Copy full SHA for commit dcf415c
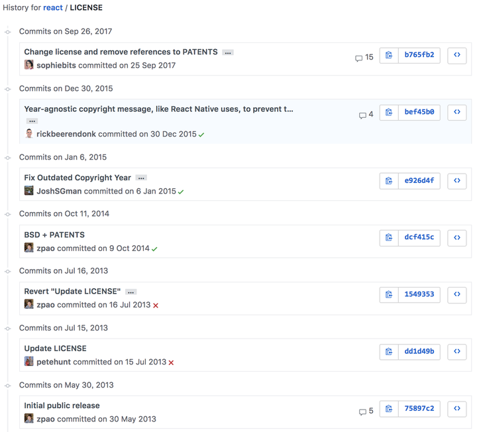The width and height of the screenshot is (477, 432). [x=389, y=238]
